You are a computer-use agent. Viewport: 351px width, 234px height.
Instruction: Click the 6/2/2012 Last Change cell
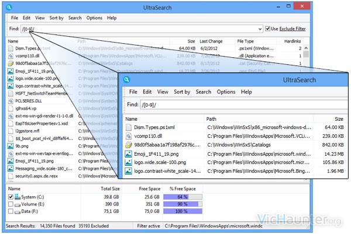click(209, 48)
